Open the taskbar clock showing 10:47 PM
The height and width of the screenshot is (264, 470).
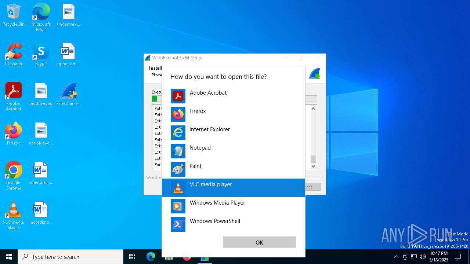pyautogui.click(x=439, y=257)
